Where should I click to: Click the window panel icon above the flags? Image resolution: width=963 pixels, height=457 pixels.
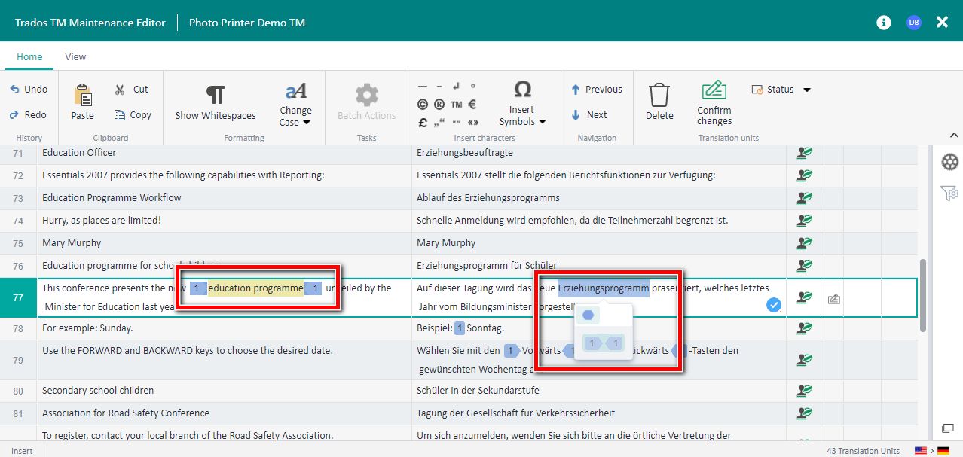click(x=948, y=428)
